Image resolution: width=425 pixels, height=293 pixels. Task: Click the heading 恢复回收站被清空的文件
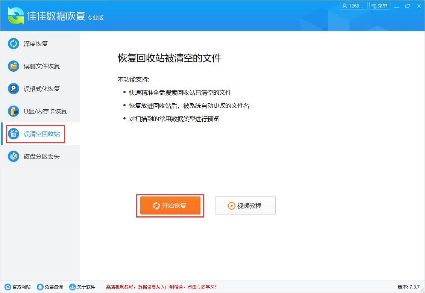170,58
